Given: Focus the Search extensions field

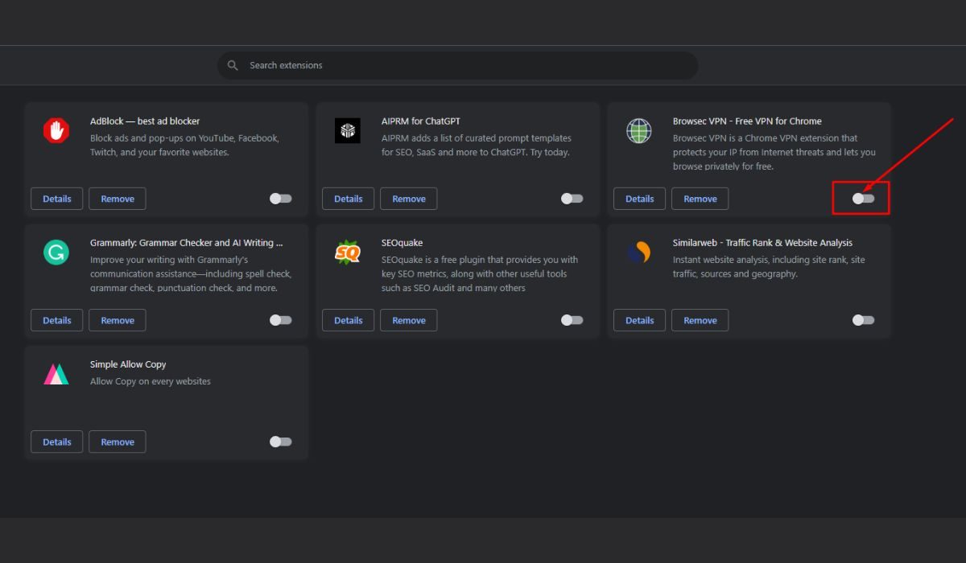Looking at the screenshot, I should pyautogui.click(x=458, y=65).
